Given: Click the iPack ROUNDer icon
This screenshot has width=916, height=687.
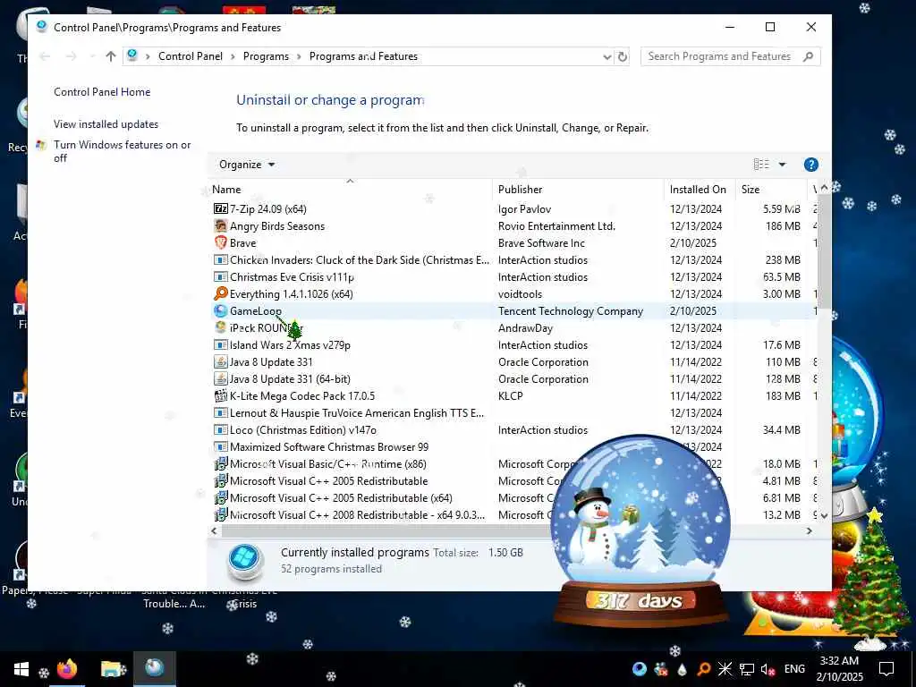Looking at the screenshot, I should coord(220,327).
